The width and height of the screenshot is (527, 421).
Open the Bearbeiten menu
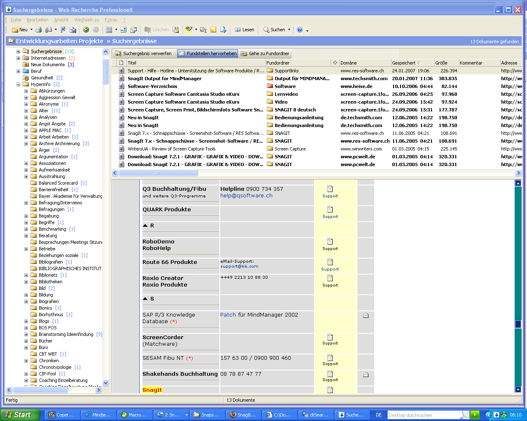[x=37, y=20]
